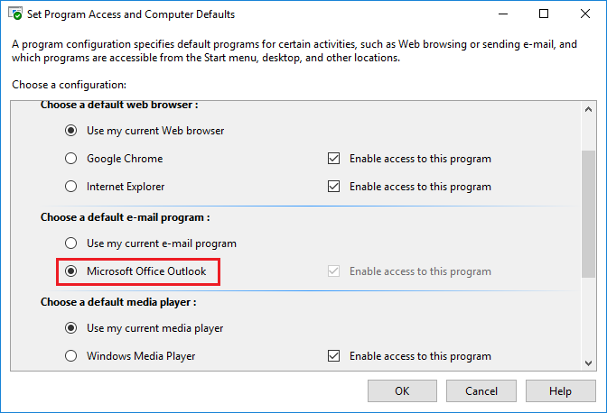Select Use my current e-mail program

coord(70,243)
